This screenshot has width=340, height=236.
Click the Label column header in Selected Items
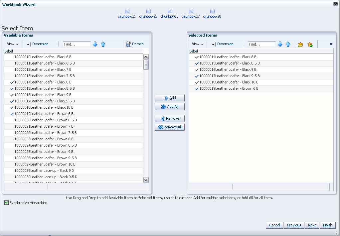coord(261,51)
